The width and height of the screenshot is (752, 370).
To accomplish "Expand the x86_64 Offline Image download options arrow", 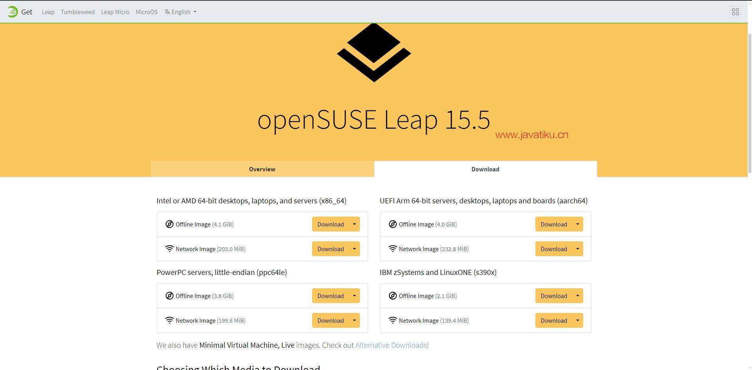I will coord(354,224).
